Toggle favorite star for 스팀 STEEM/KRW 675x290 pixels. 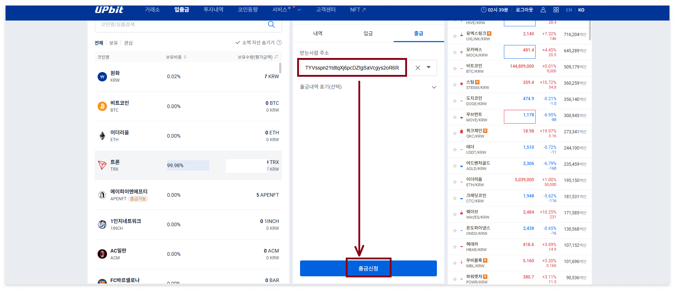[x=455, y=85]
